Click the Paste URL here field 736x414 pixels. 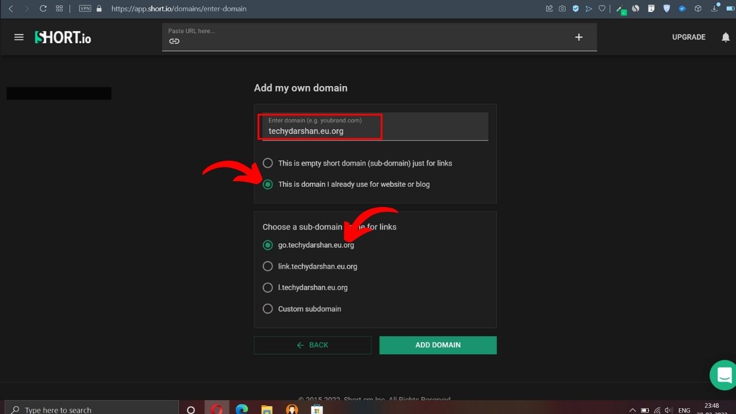(x=379, y=37)
